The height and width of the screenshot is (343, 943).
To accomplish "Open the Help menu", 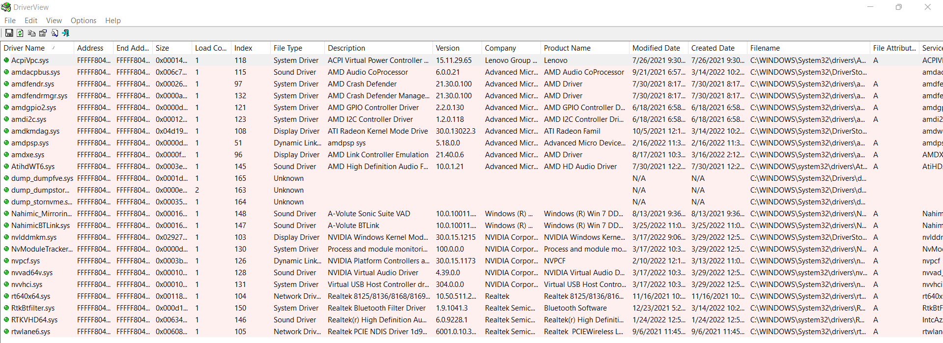I will coord(113,20).
